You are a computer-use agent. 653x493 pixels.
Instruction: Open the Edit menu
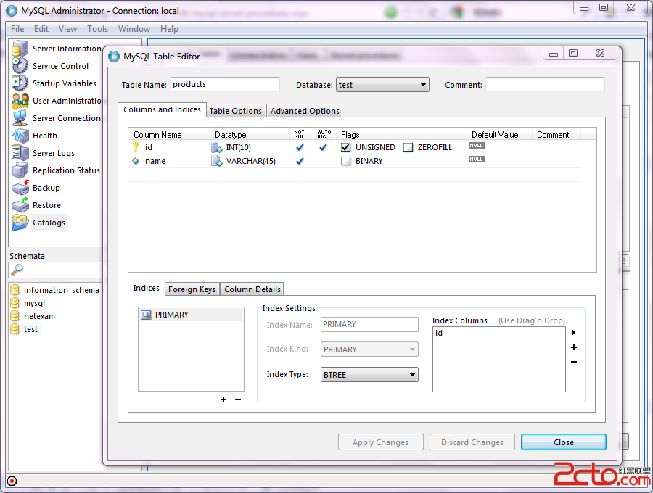point(41,29)
